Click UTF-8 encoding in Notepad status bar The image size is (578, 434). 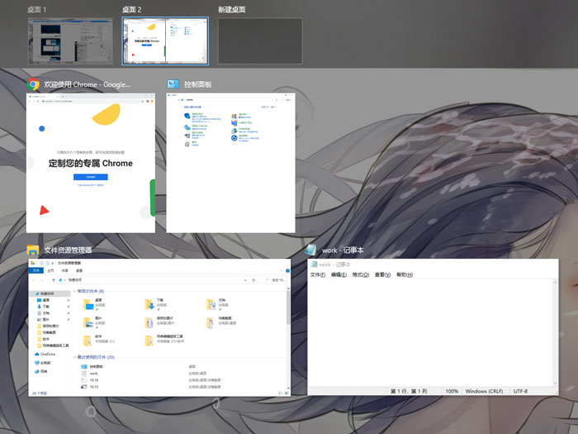click(520, 391)
